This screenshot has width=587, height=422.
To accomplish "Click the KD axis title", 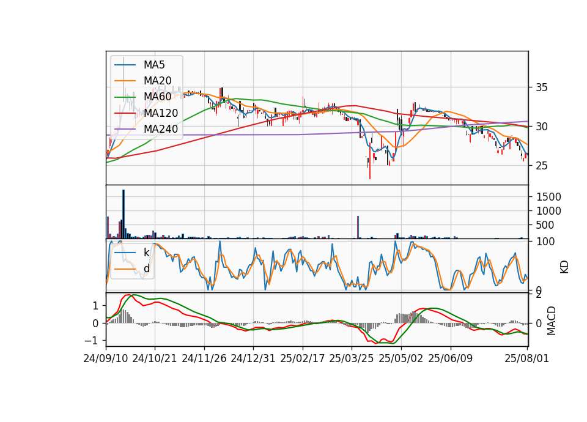I will (564, 267).
